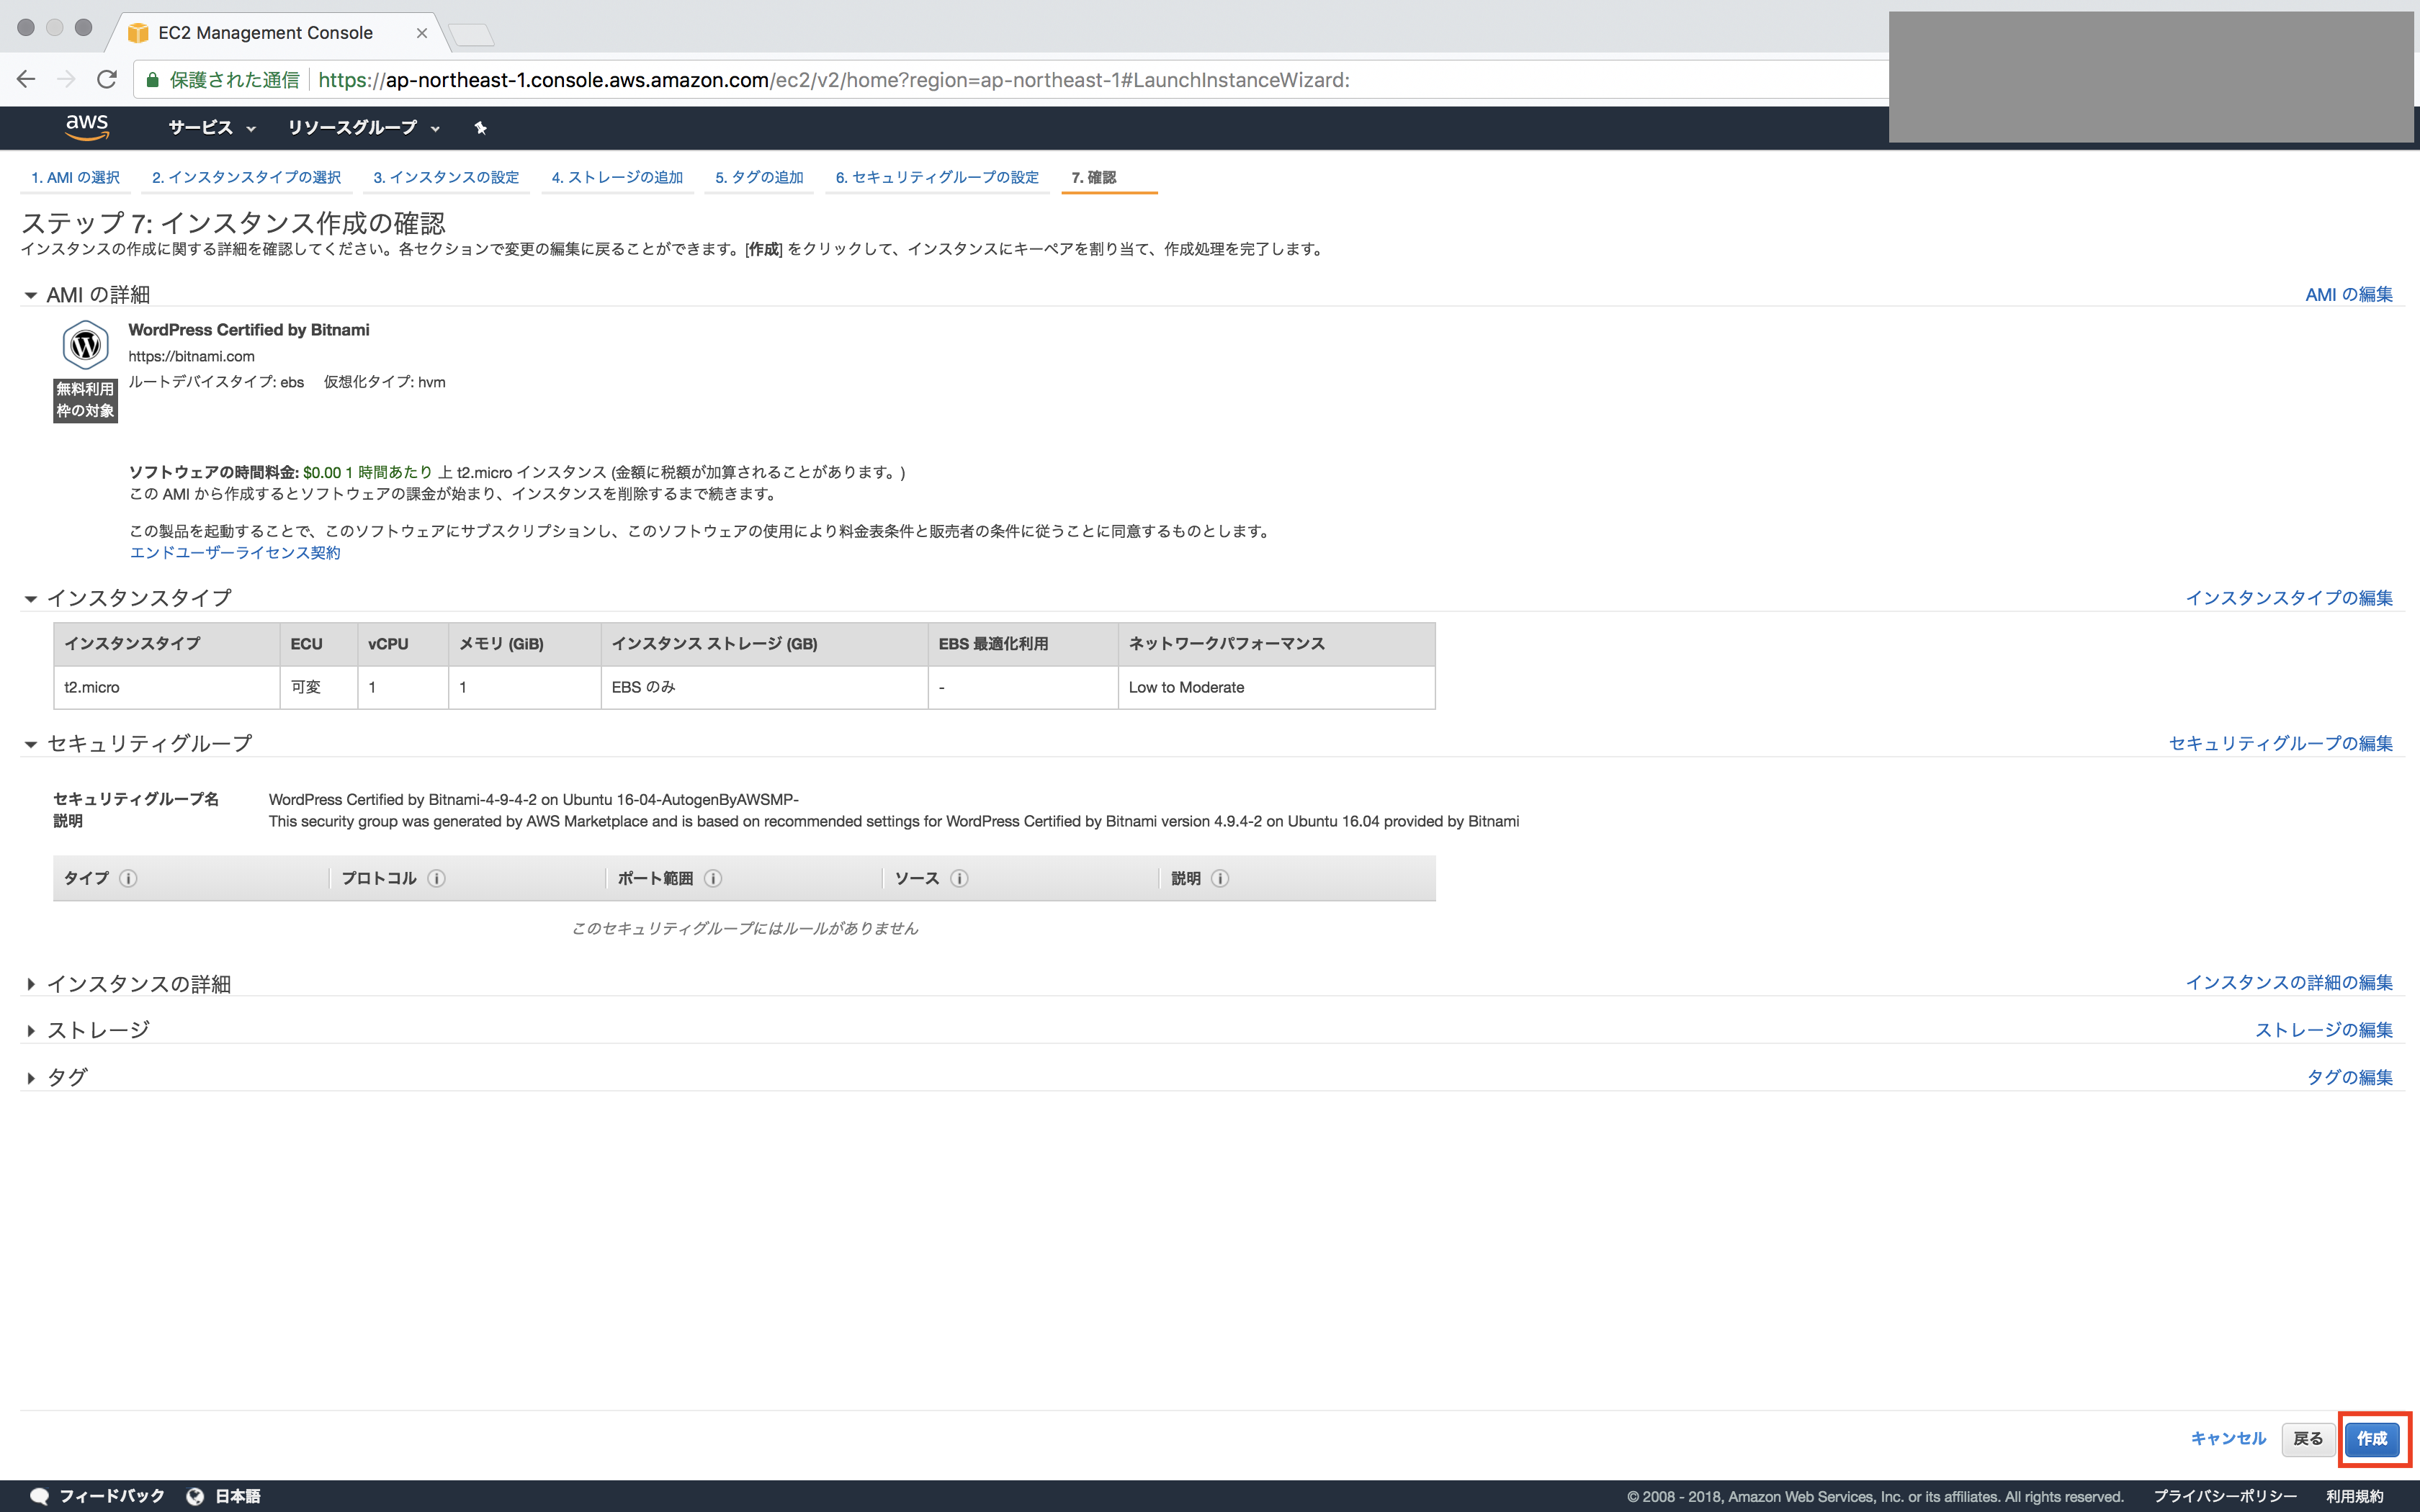
Task: Click the EBS のみ cell
Action: tap(764, 687)
